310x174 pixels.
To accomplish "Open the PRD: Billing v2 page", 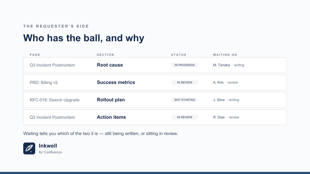I will pos(44,82).
